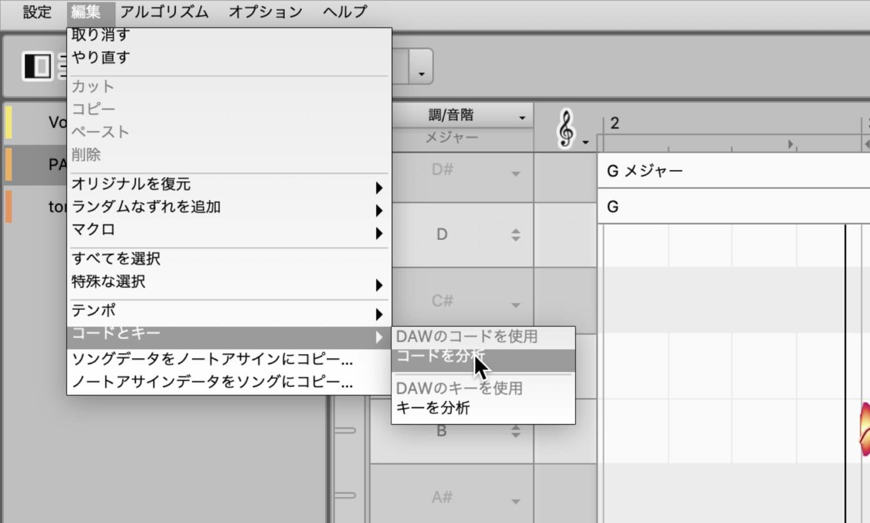Viewport: 870px width, 523px height.
Task: Select the colored note blob in editor
Action: 864,429
